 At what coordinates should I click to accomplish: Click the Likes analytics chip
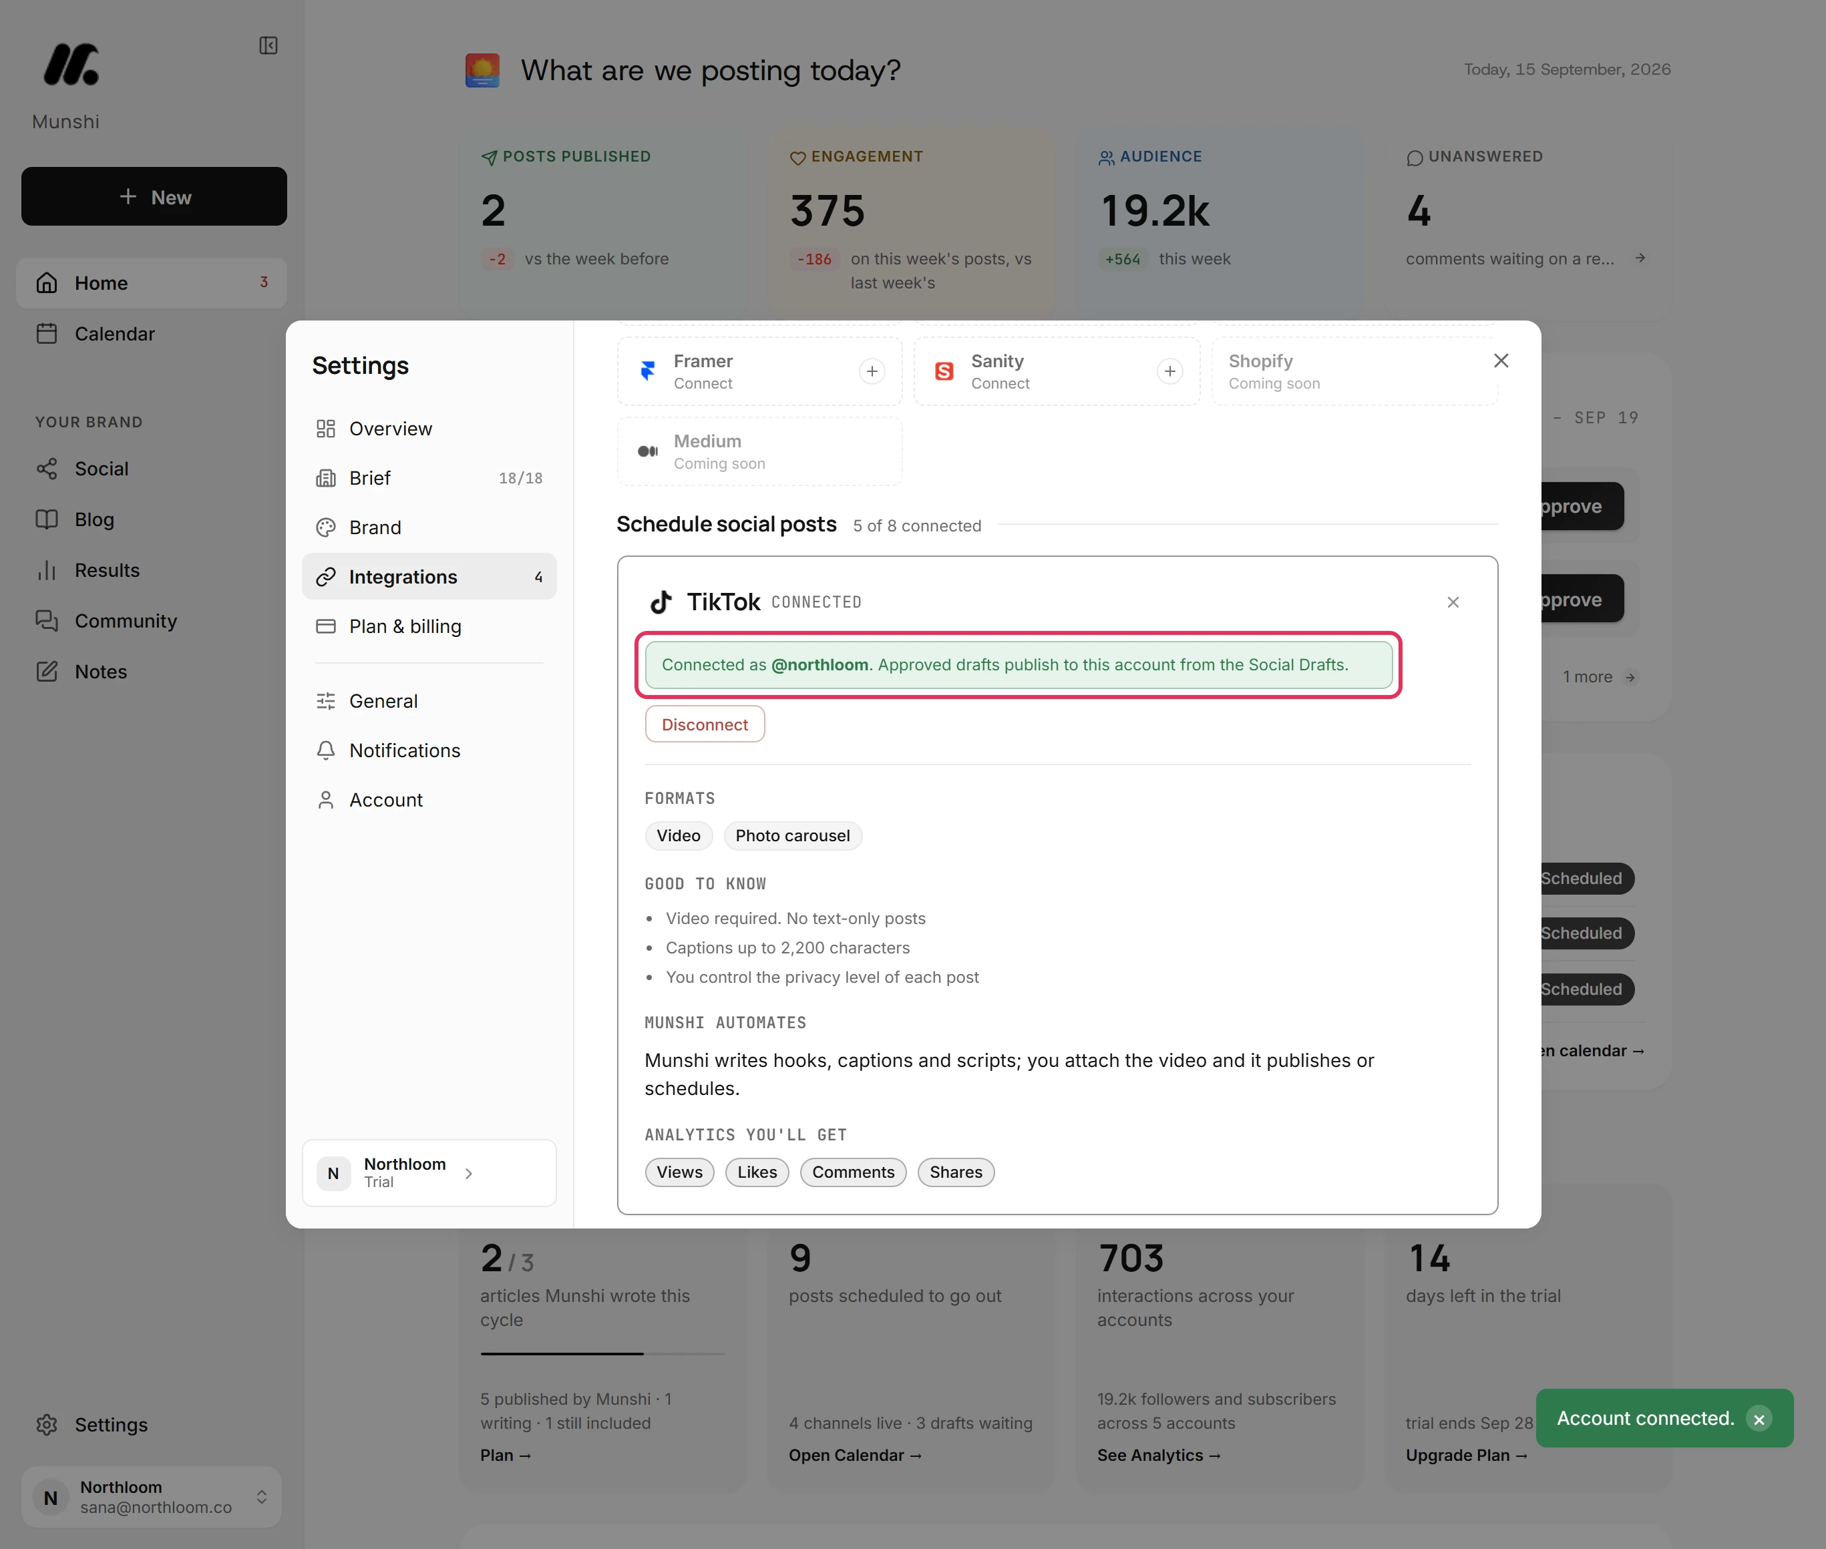click(x=757, y=1172)
